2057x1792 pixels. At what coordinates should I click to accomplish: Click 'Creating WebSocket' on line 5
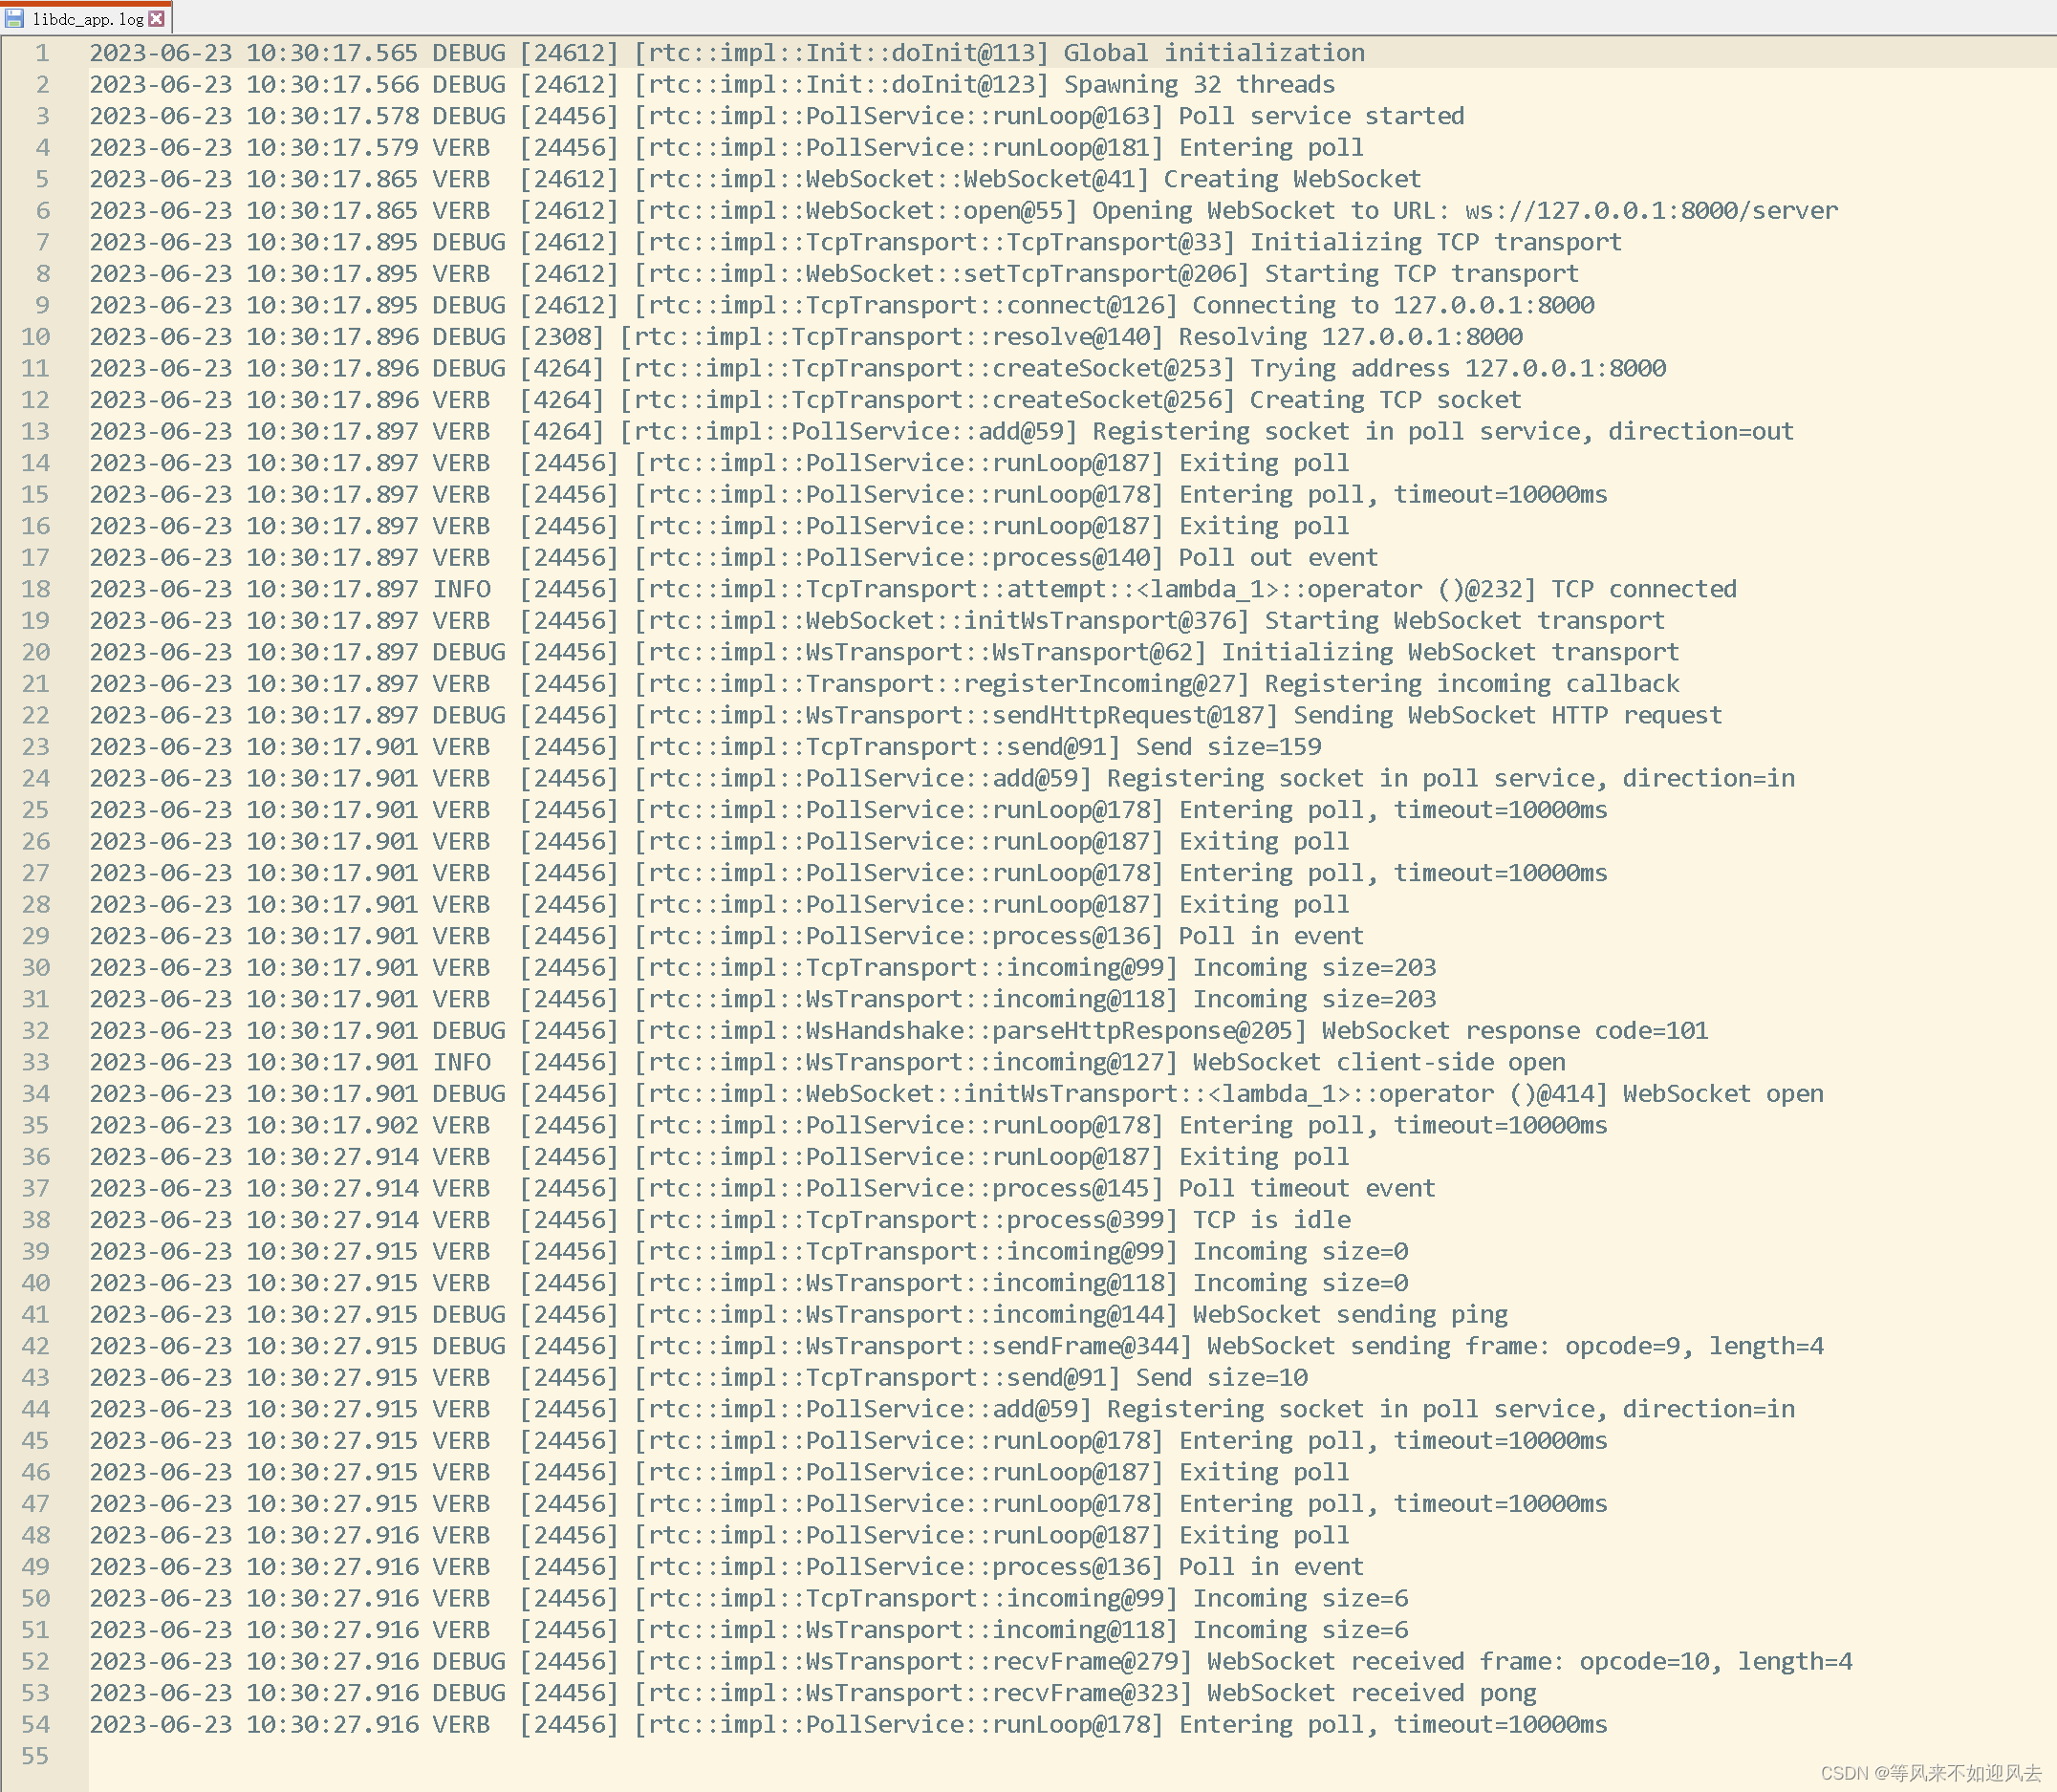(x=1291, y=179)
